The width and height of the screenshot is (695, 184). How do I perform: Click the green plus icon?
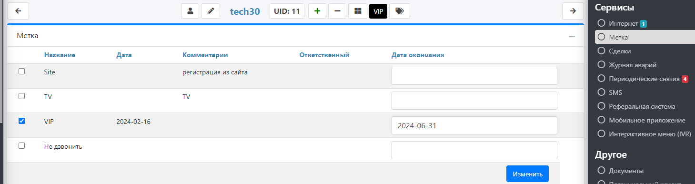(x=317, y=11)
